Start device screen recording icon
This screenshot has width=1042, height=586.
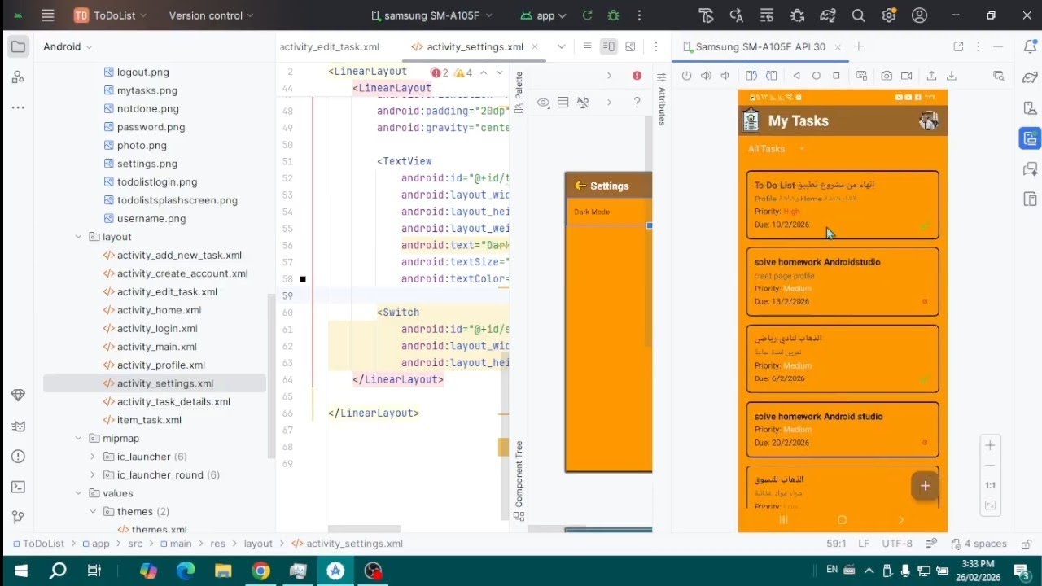[x=907, y=76]
